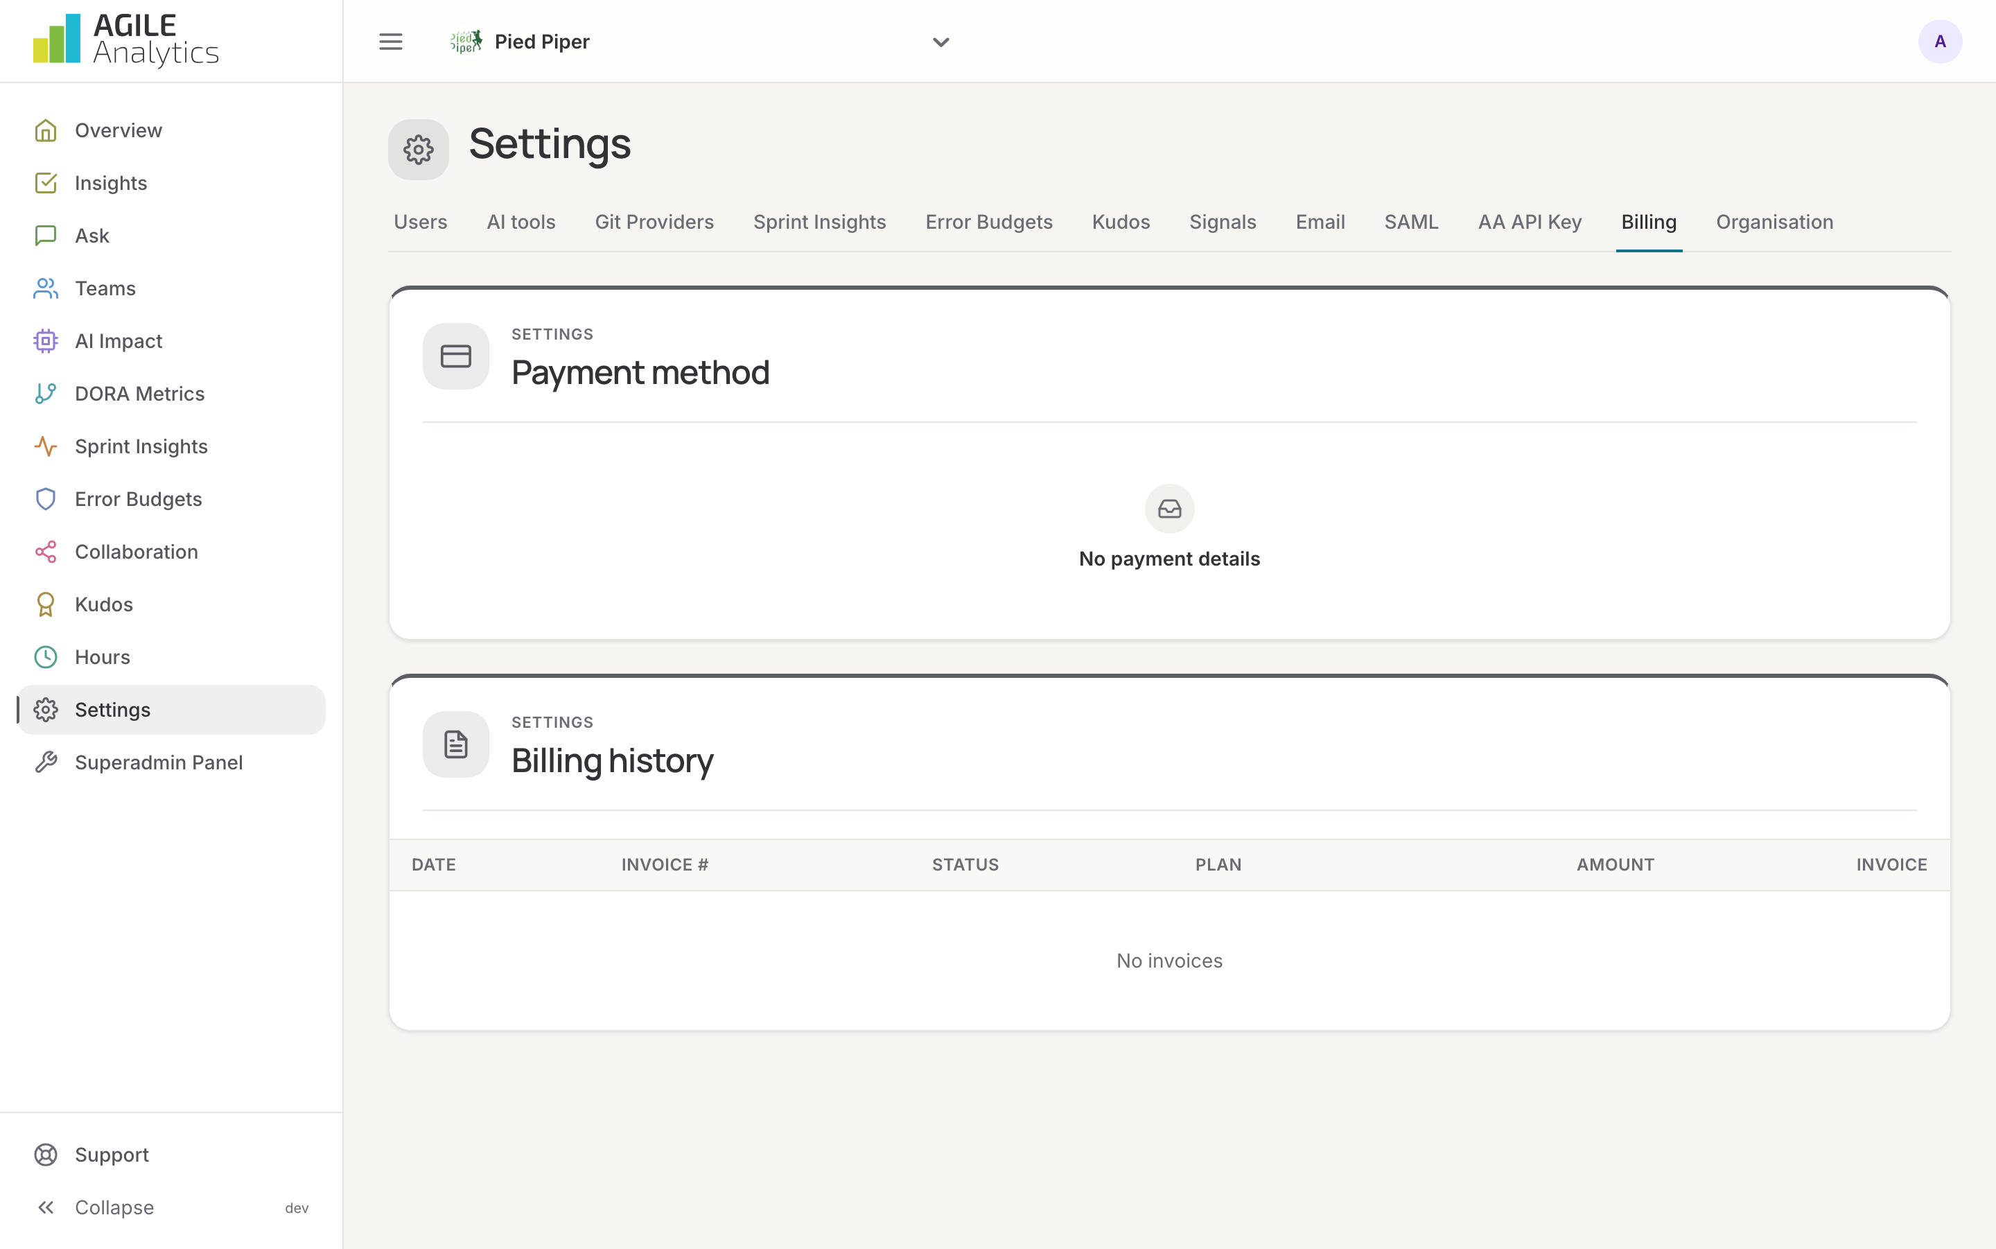Switch to the AA API Key tab
This screenshot has height=1249, width=1996.
pos(1530,222)
